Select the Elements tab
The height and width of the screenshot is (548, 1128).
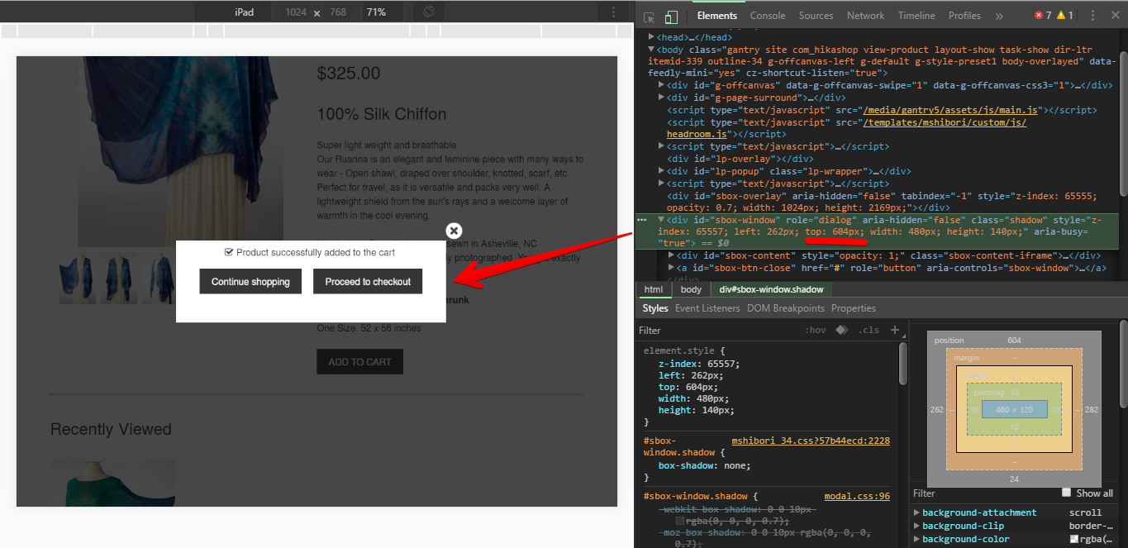[x=716, y=16]
